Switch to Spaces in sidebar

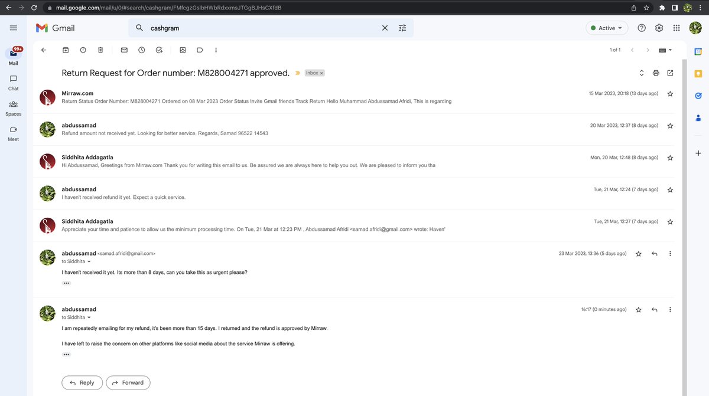coord(13,108)
